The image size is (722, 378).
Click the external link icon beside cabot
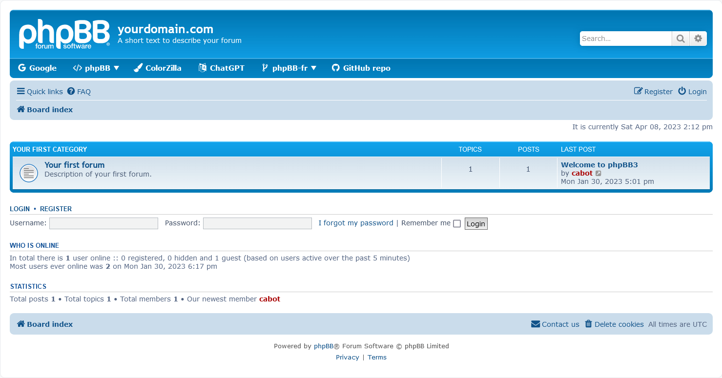tap(598, 173)
